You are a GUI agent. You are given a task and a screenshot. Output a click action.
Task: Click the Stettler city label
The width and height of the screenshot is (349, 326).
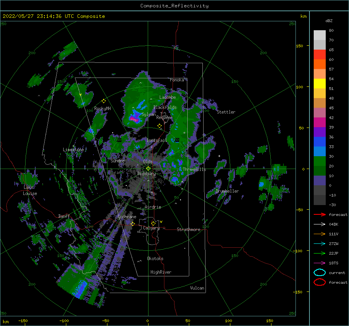[x=226, y=112]
